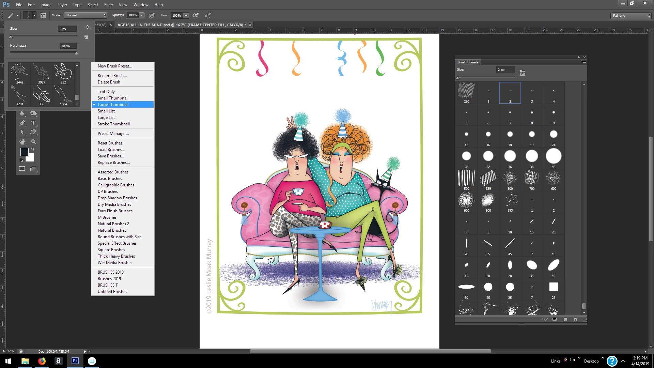This screenshot has width=654, height=368.
Task: Open the Filter menu
Action: click(109, 5)
